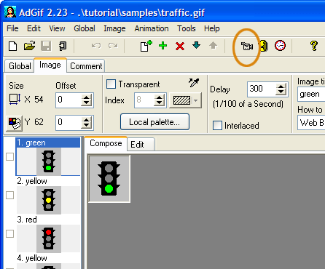Click the New file icon
325x269 pixels.
13,46
